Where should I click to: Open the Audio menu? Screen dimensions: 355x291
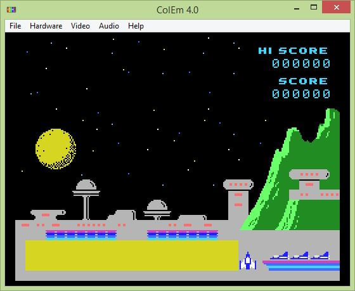click(x=109, y=26)
